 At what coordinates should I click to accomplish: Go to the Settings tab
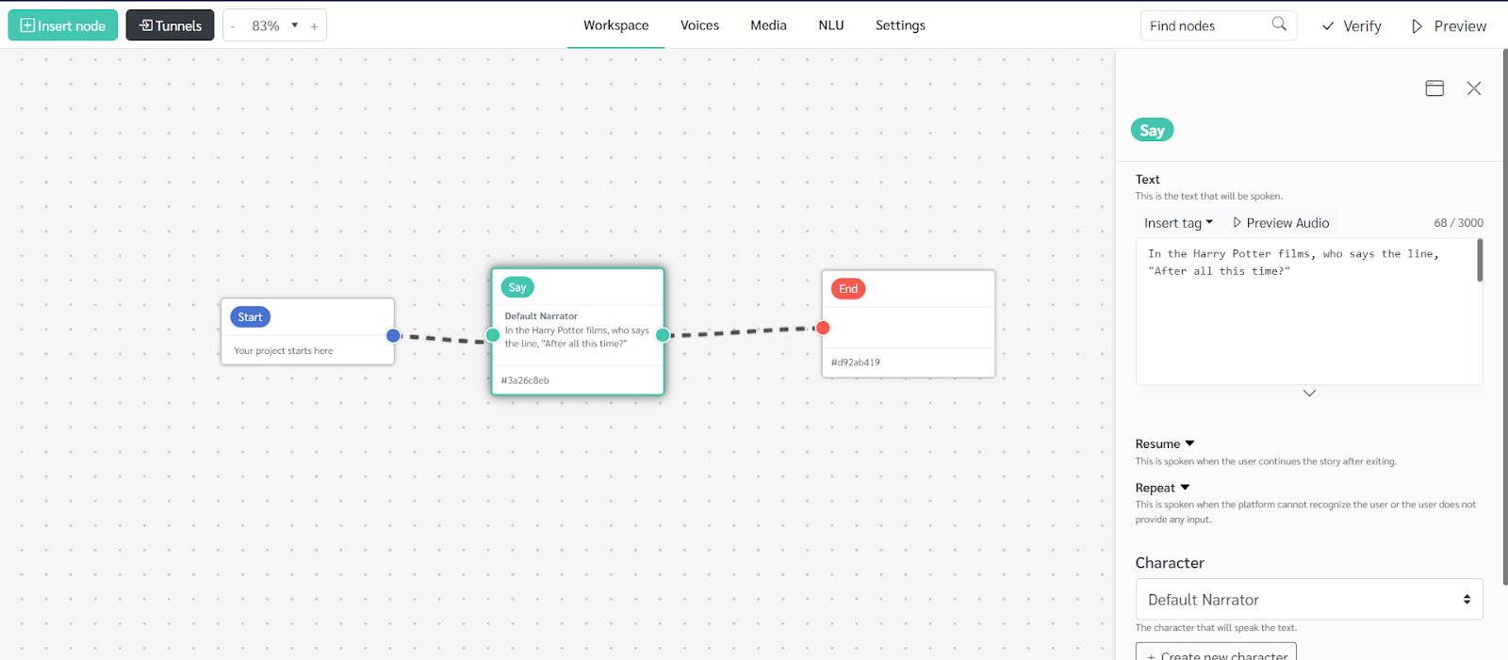click(x=900, y=25)
